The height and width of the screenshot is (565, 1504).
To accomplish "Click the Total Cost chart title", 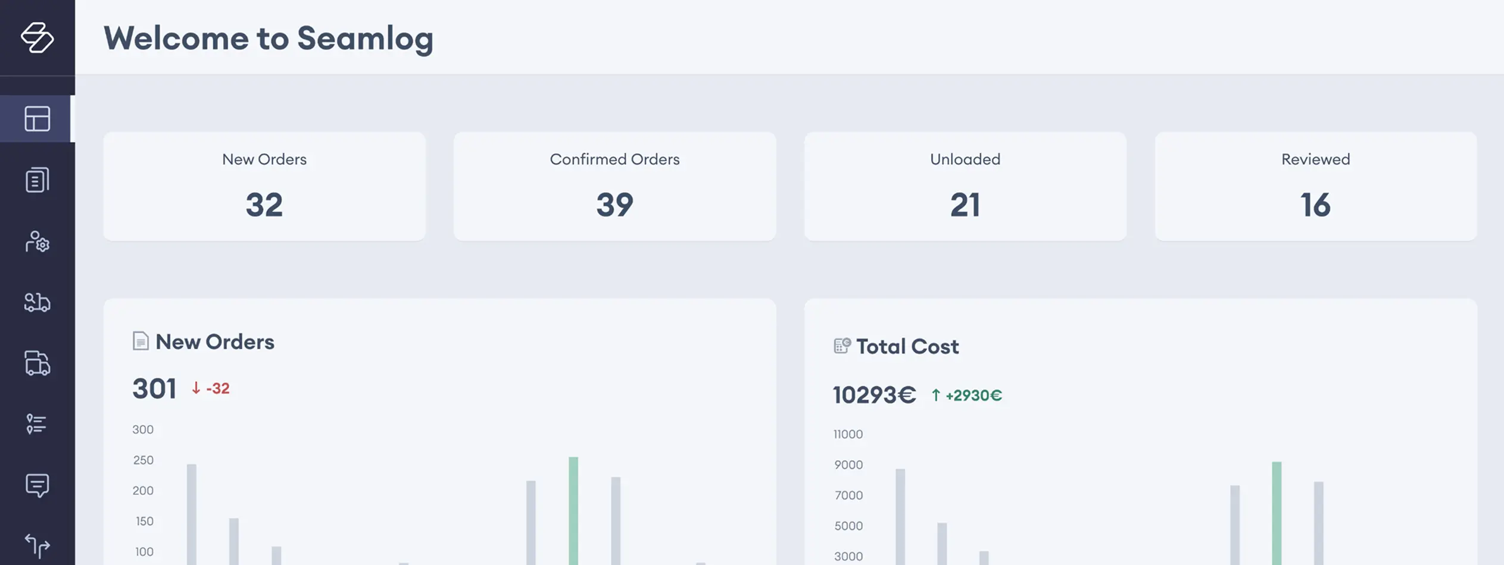I will click(x=907, y=347).
